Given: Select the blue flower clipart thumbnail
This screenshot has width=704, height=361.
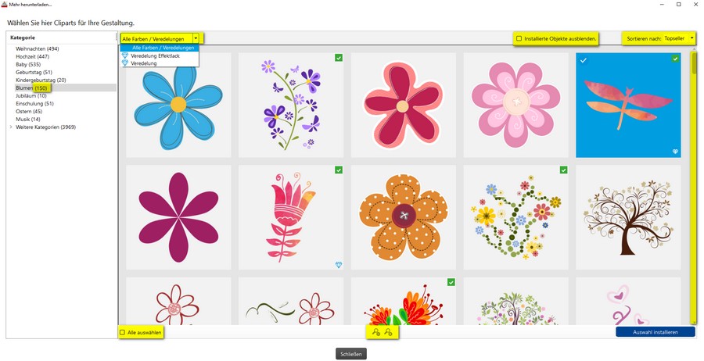Looking at the screenshot, I should 178,105.
